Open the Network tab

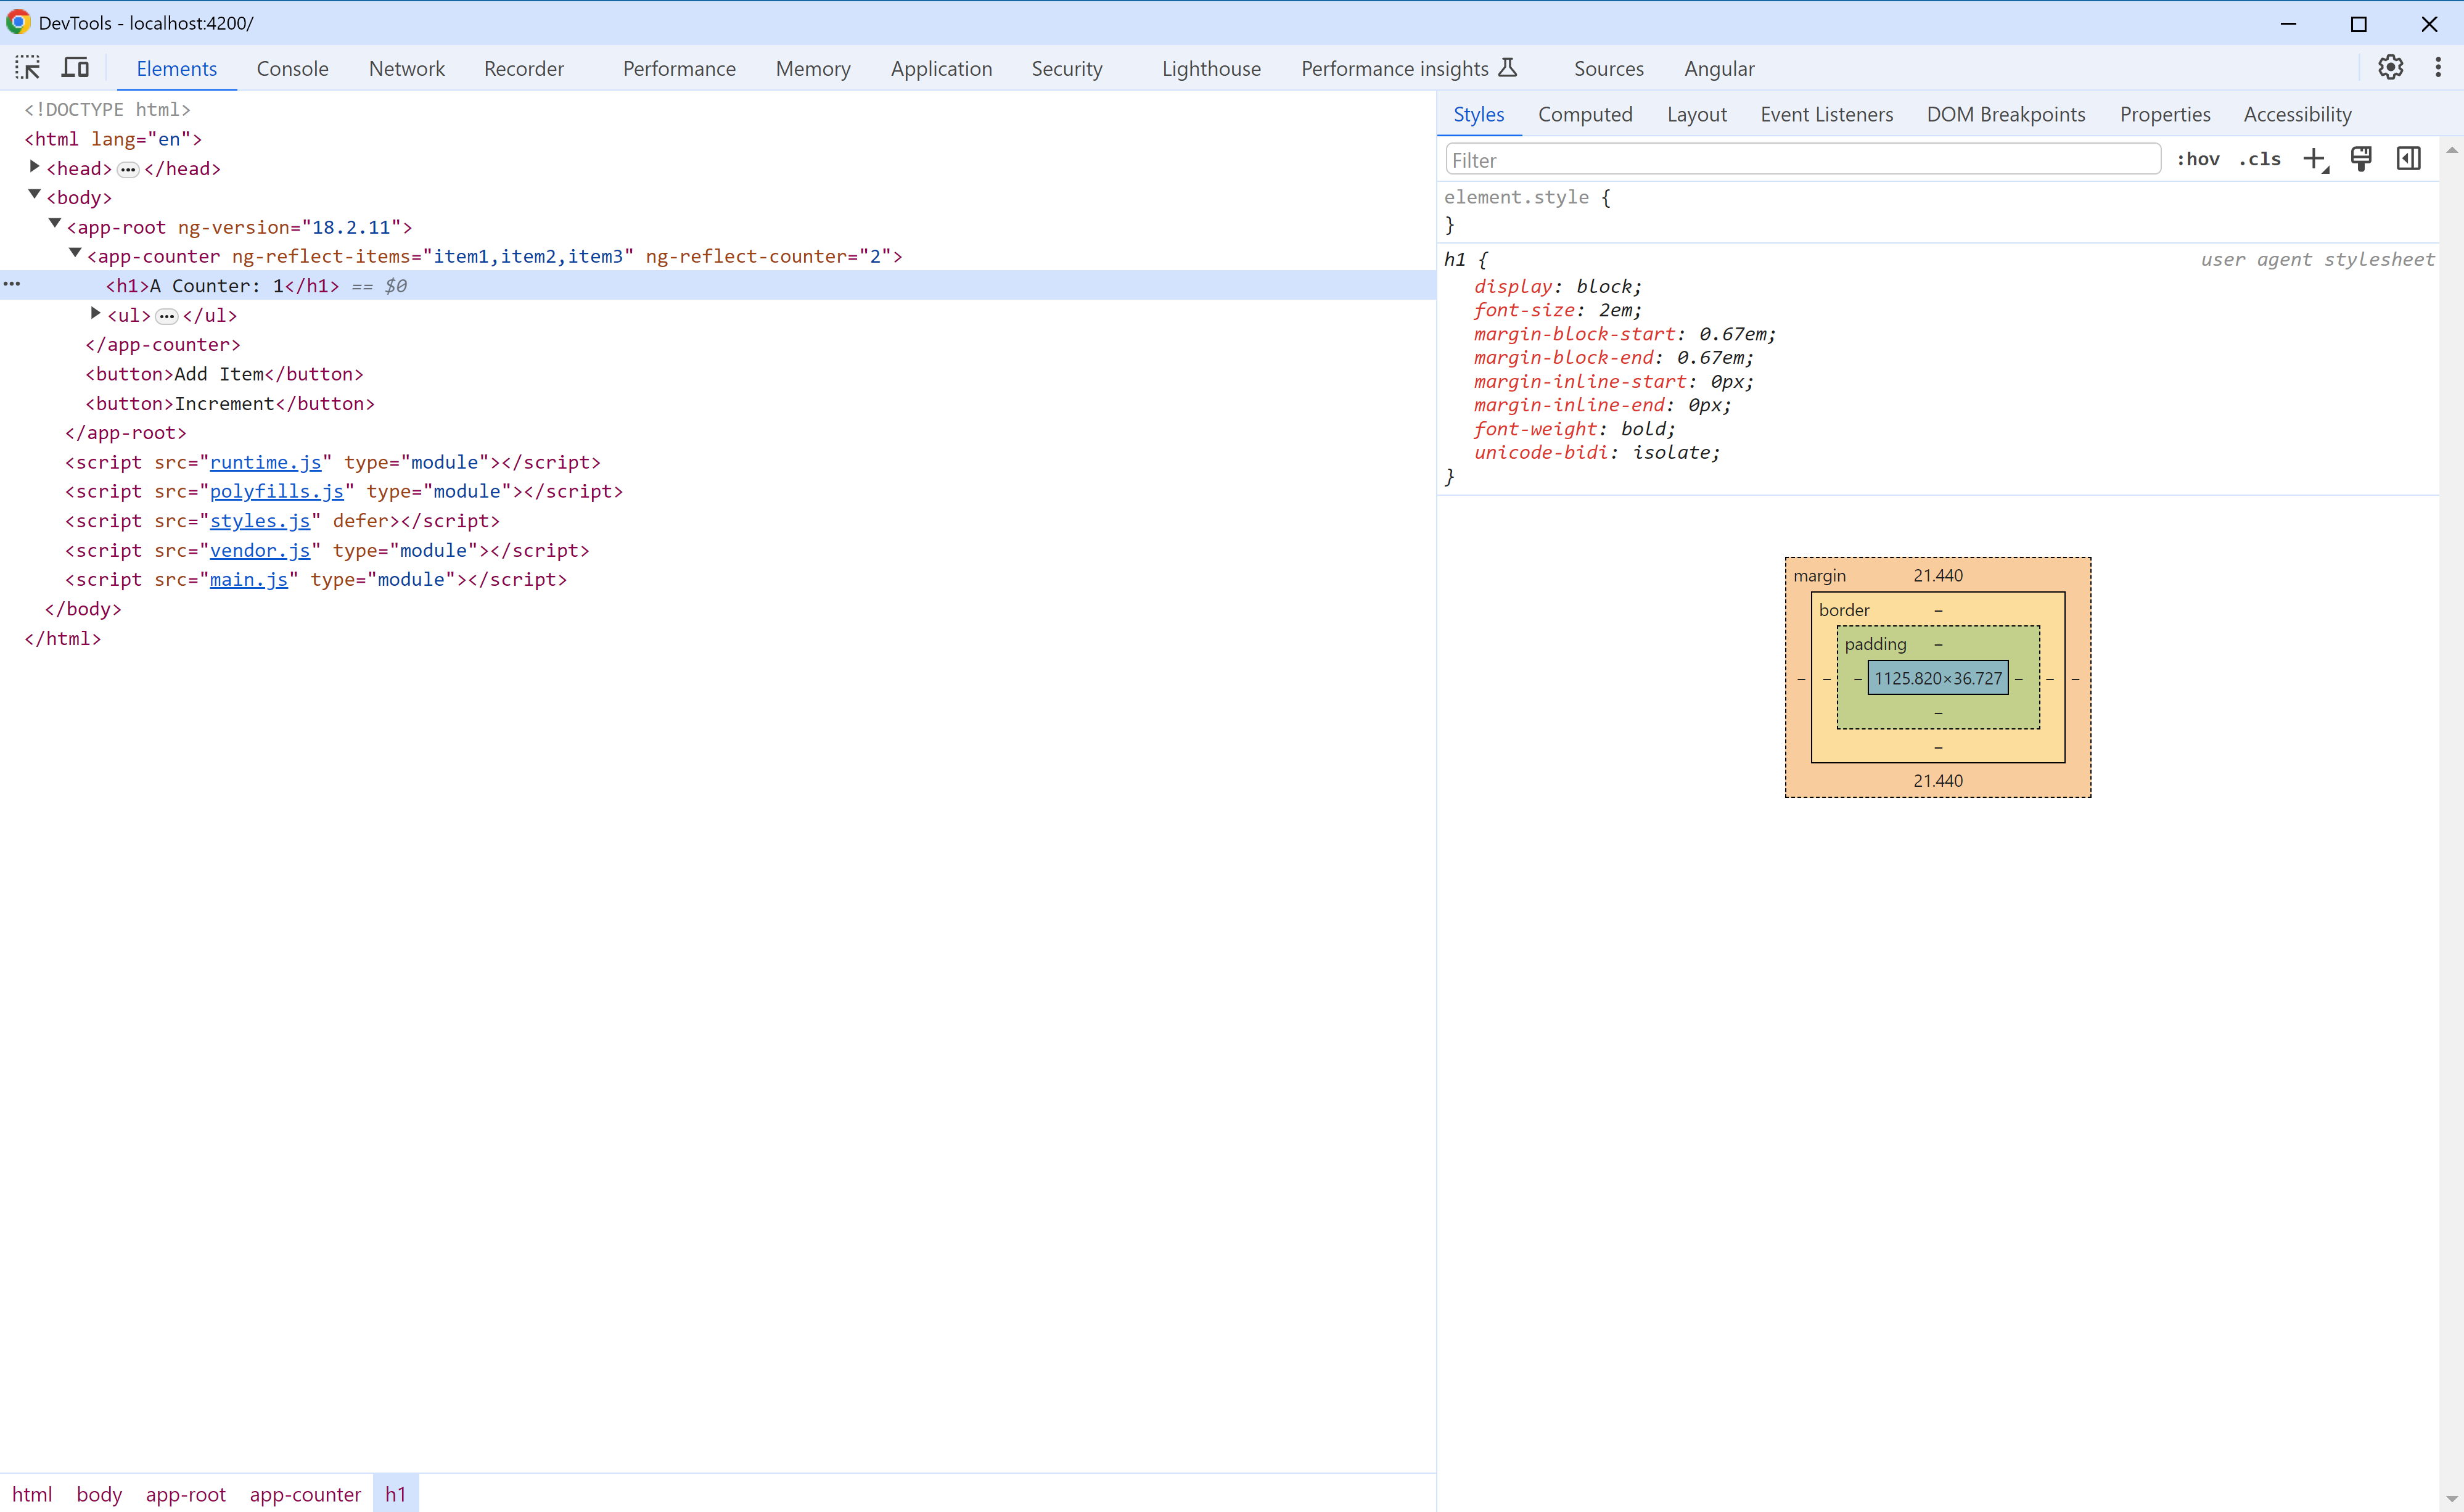407,68
